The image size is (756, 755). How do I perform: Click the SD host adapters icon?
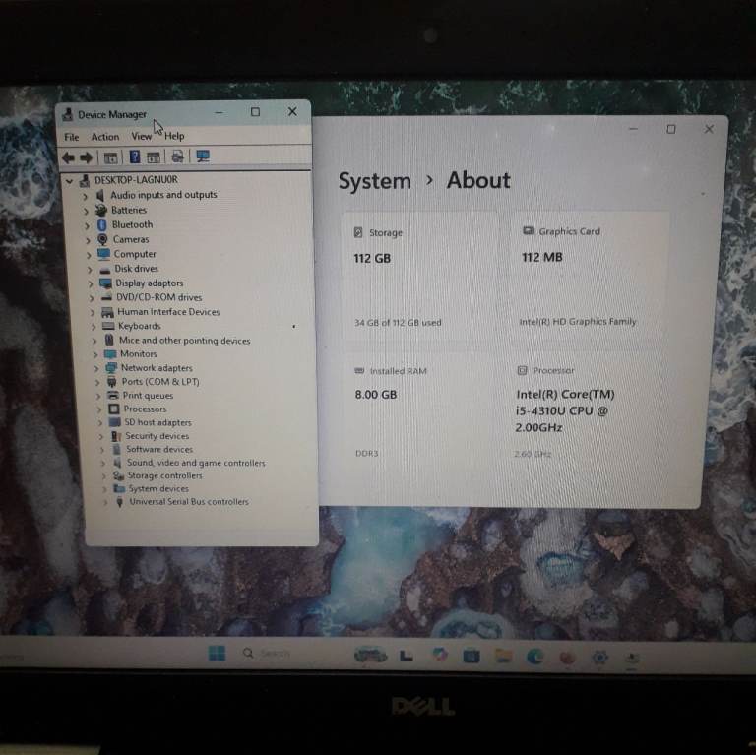(115, 422)
